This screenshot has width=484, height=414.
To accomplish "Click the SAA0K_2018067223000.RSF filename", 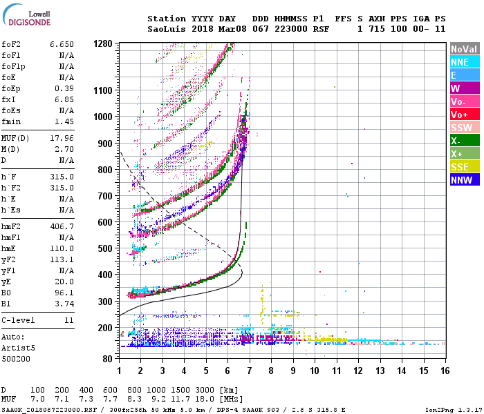I will click(x=49, y=410).
